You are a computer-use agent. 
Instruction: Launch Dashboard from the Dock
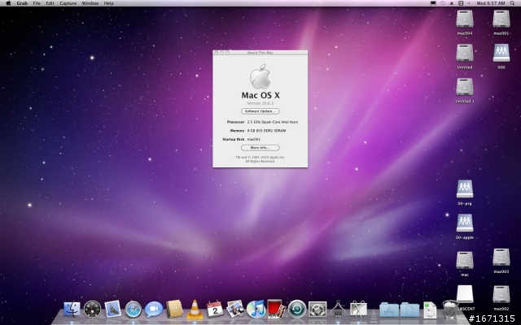click(92, 309)
